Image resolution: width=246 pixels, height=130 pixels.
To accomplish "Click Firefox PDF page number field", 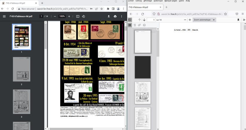I will (x=151, y=20).
